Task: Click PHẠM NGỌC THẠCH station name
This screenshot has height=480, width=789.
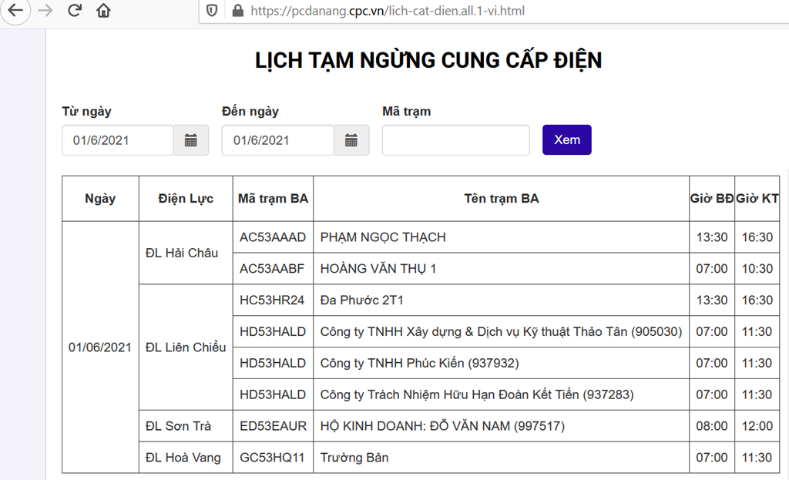Action: tap(383, 237)
